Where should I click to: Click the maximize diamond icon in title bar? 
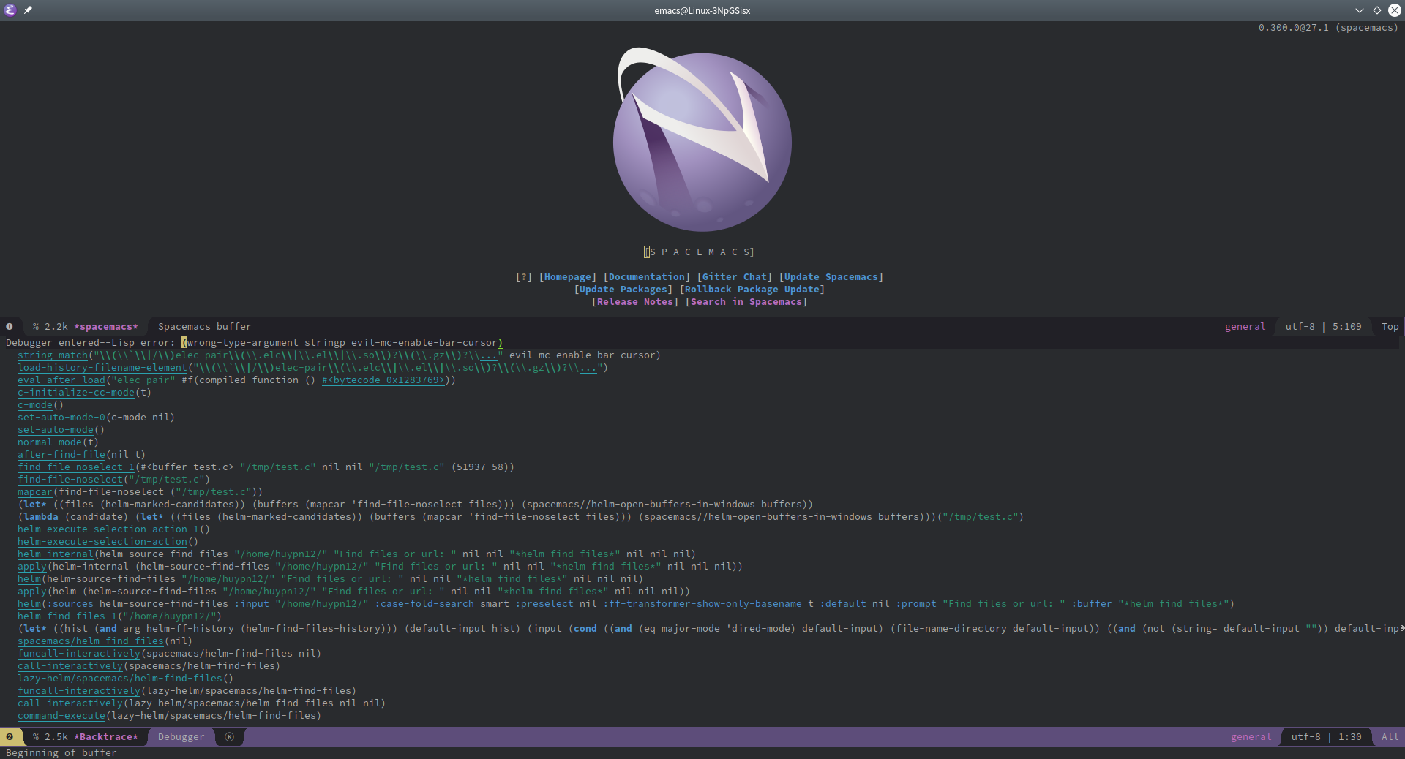click(1376, 10)
